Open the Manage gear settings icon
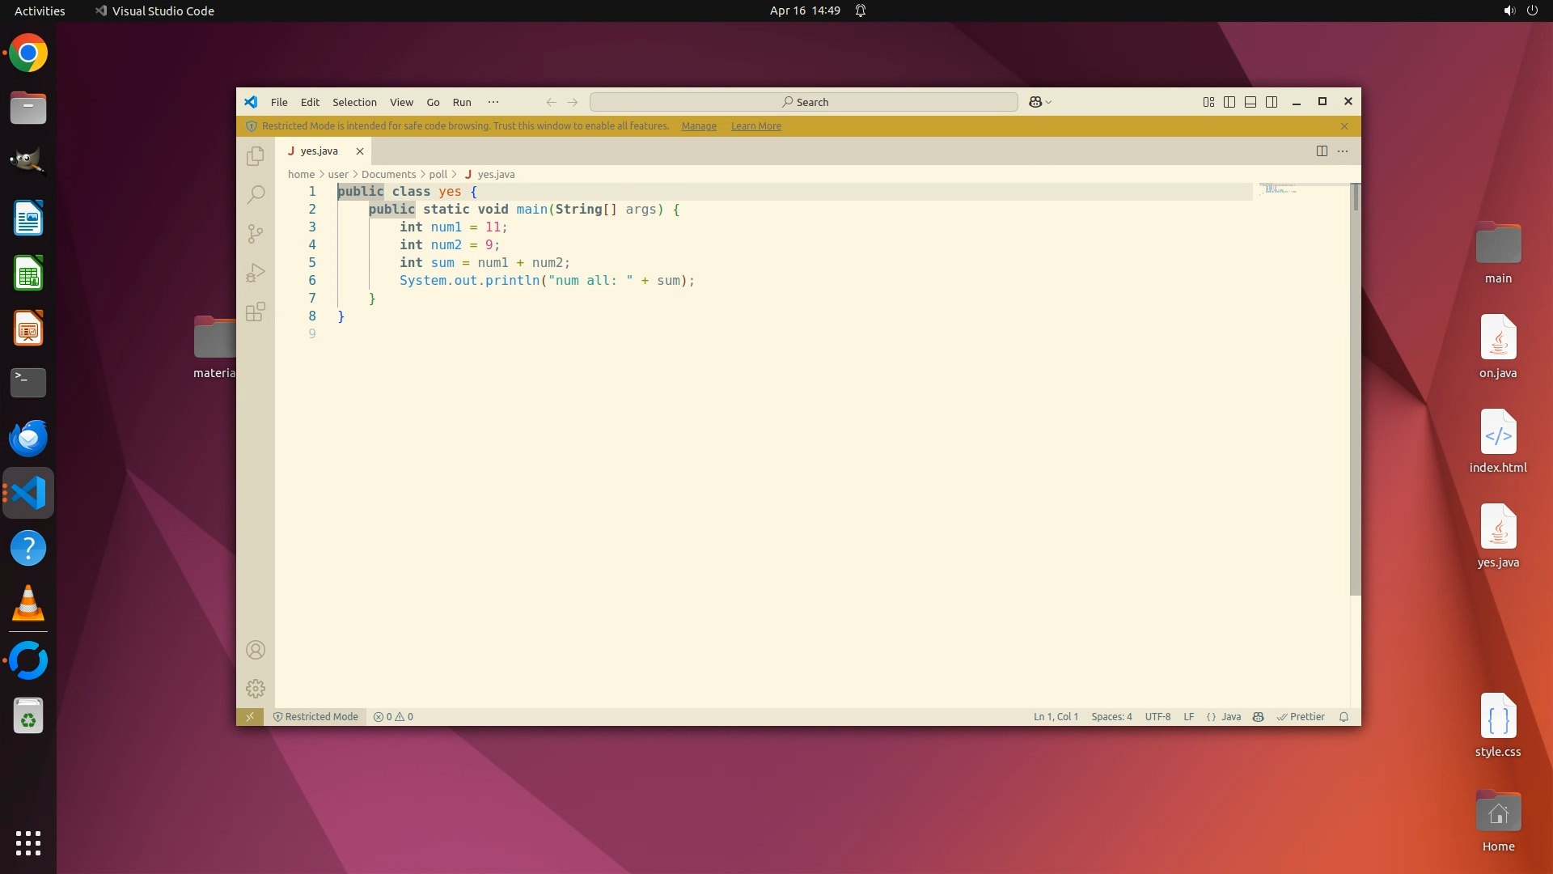 click(256, 689)
